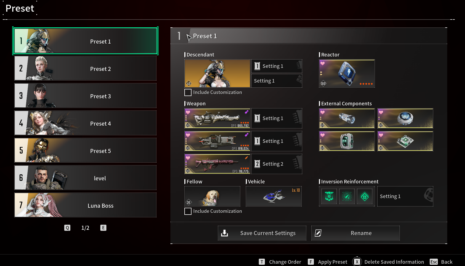
Task: Select Preset 4 from the list
Action: point(85,123)
